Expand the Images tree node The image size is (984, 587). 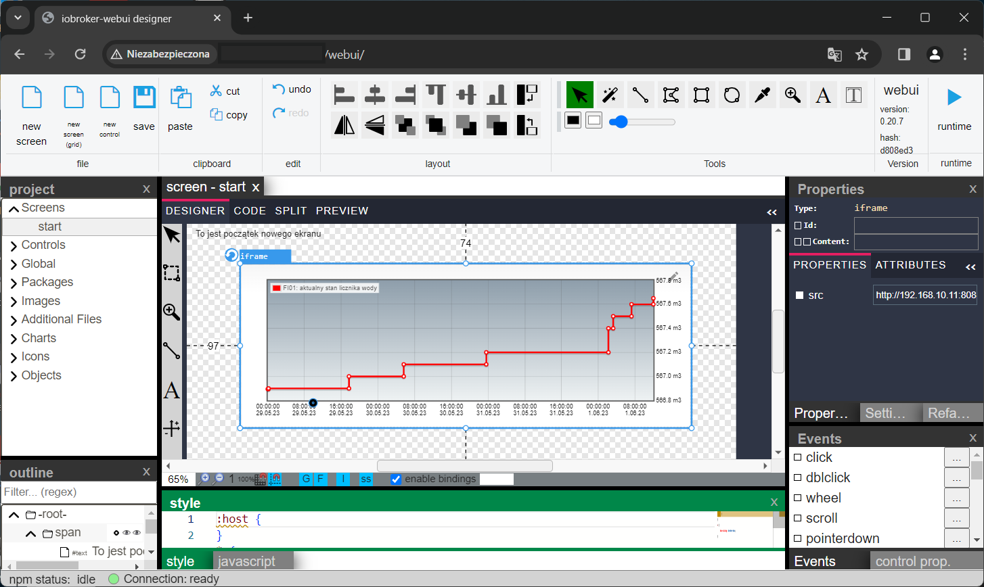(x=14, y=302)
